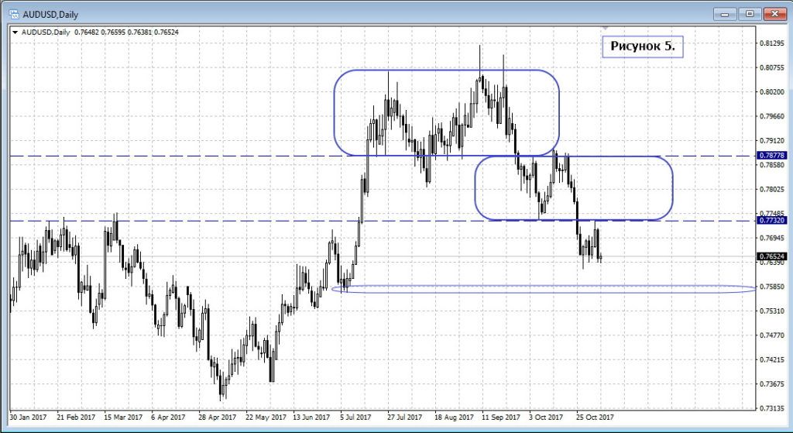
Task: Click the dashed horizontal line at 0.77320
Action: 232,221
